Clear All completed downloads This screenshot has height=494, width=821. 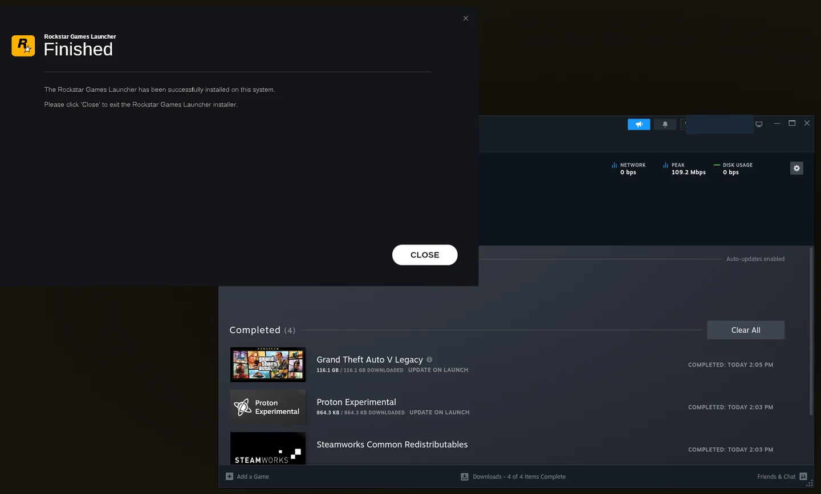tap(746, 330)
